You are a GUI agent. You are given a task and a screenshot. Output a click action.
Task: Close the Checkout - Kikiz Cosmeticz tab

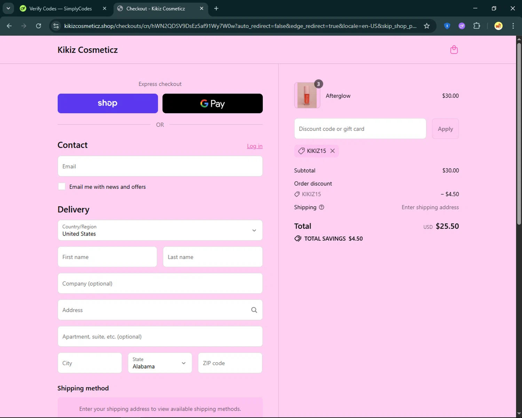click(x=201, y=8)
